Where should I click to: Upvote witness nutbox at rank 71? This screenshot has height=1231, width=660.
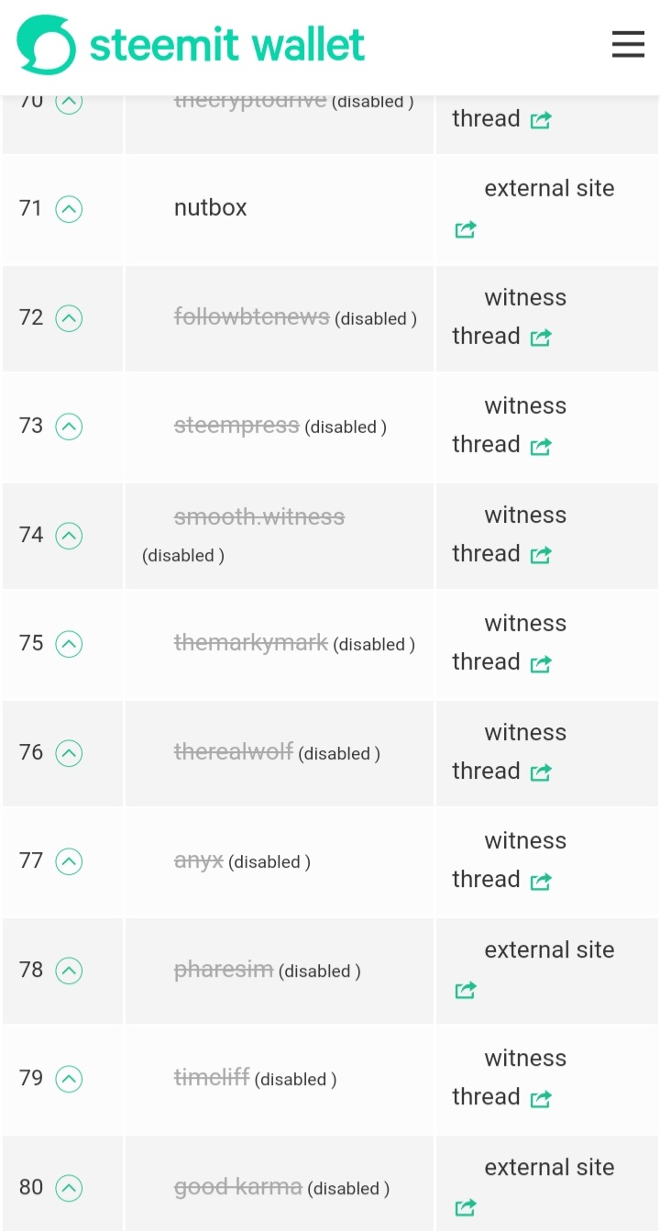pos(69,210)
